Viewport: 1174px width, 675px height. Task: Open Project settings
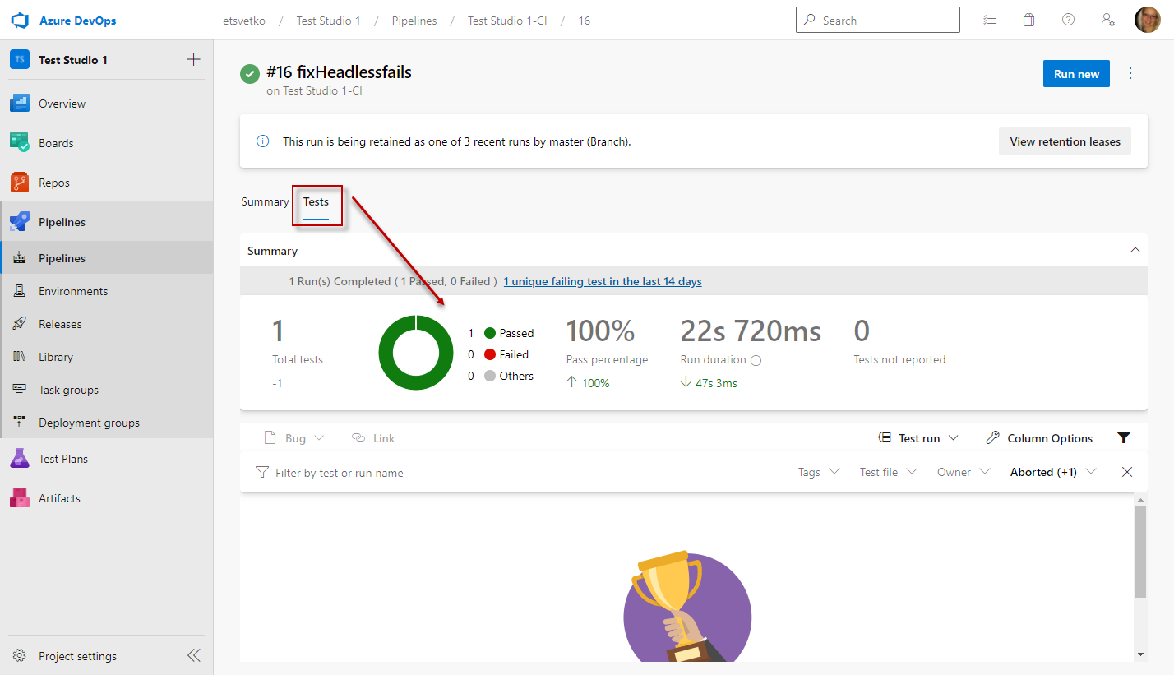tap(77, 656)
